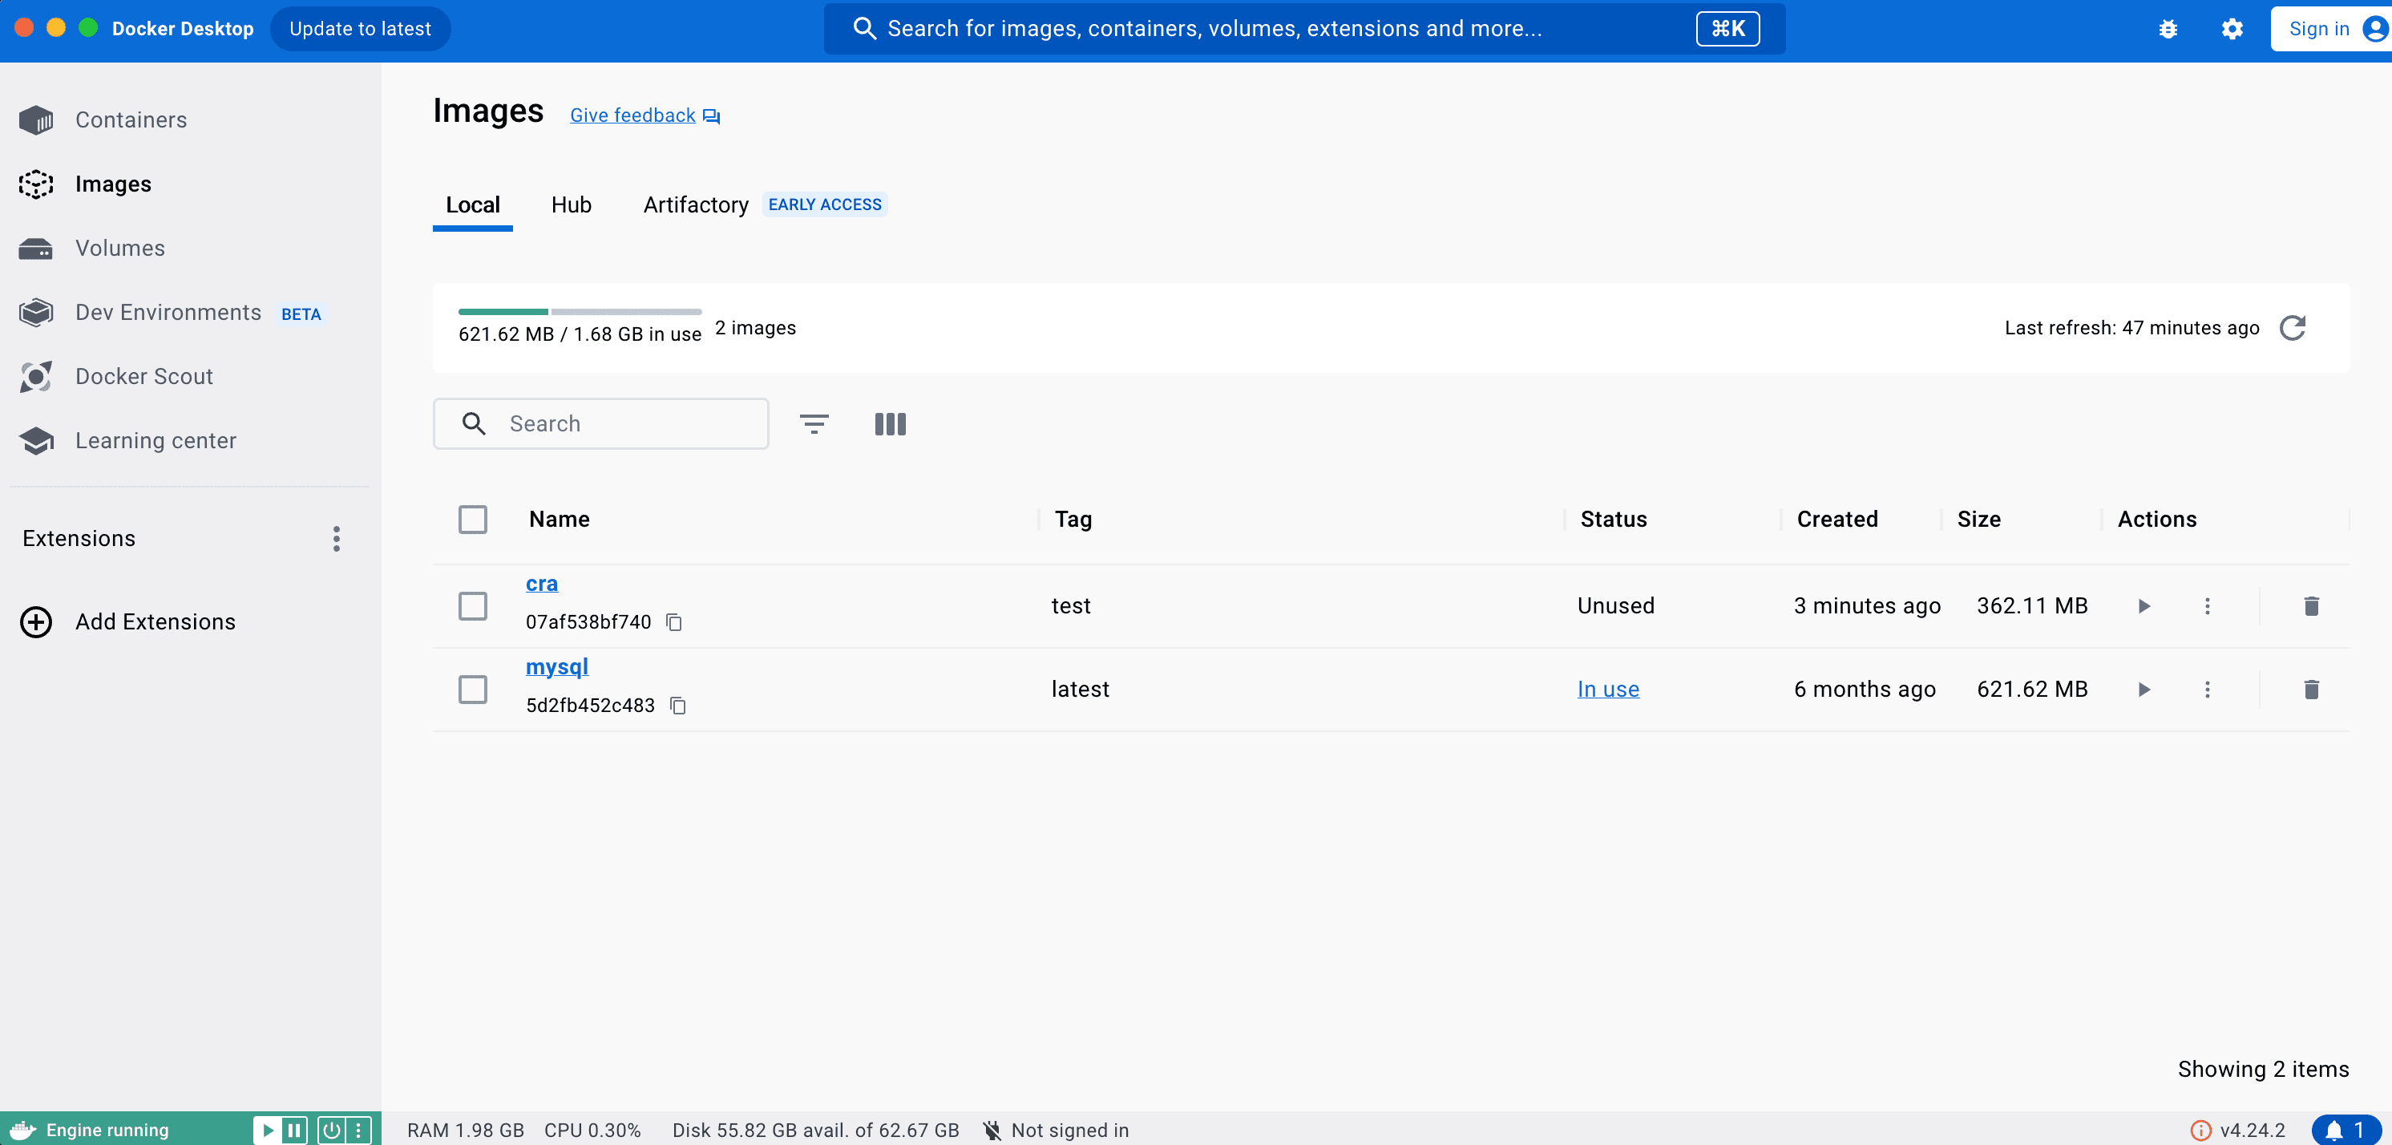The height and width of the screenshot is (1145, 2392).
Task: Open the filter images icon
Action: coord(814,424)
